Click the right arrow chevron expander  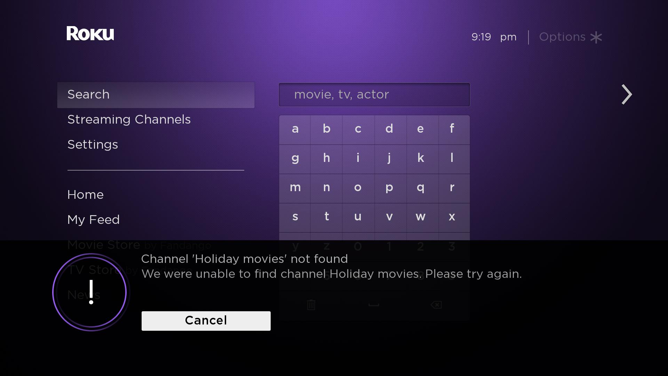[x=626, y=94]
